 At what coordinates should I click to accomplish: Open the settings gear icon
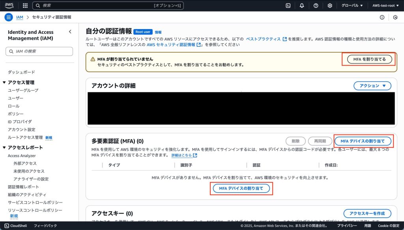pyautogui.click(x=330, y=6)
